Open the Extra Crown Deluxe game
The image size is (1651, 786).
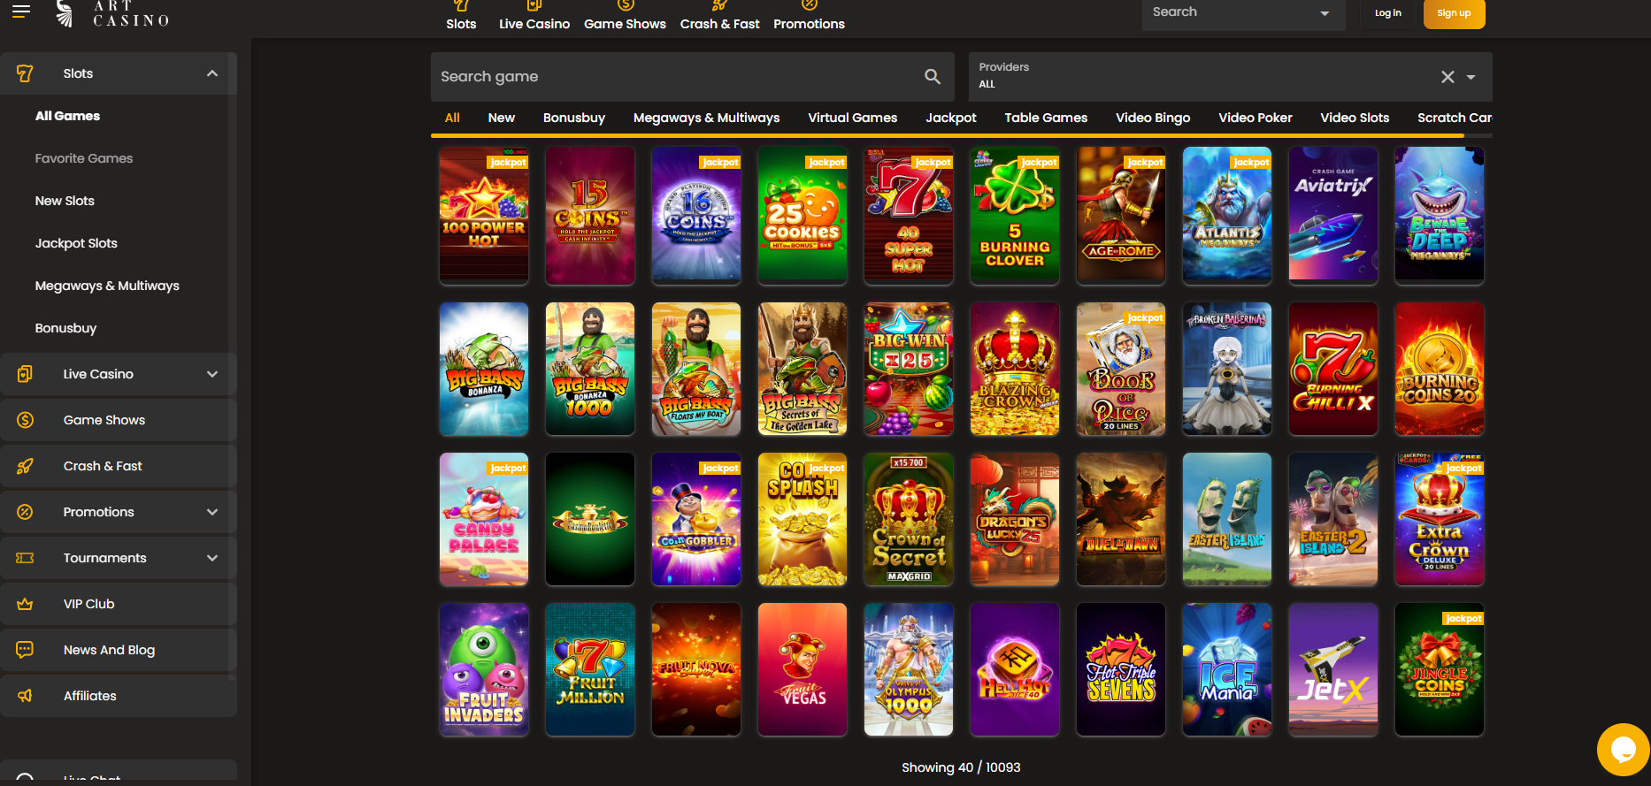pos(1440,519)
